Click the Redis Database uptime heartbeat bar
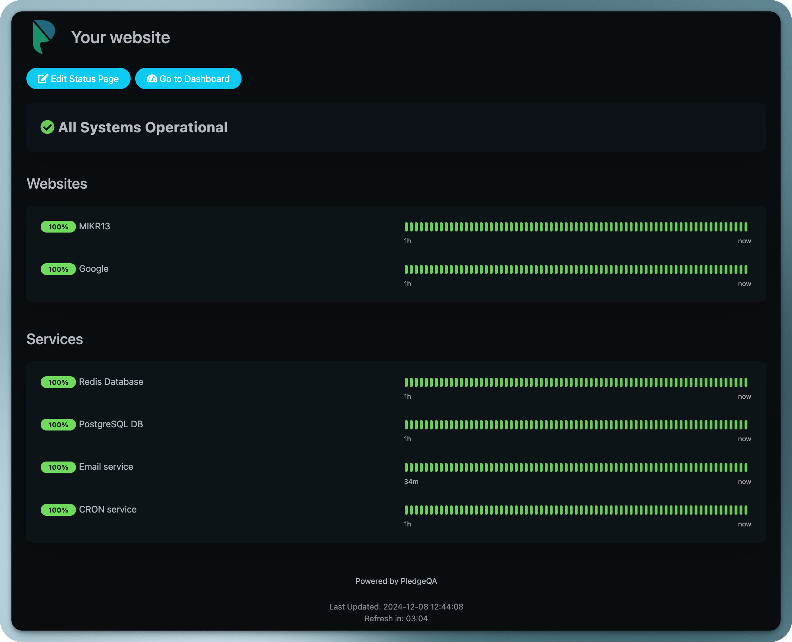792x642 pixels. 576,382
